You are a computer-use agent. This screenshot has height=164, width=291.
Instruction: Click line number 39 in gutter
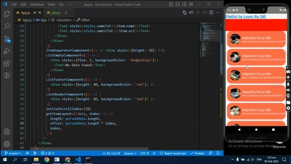point(22,123)
